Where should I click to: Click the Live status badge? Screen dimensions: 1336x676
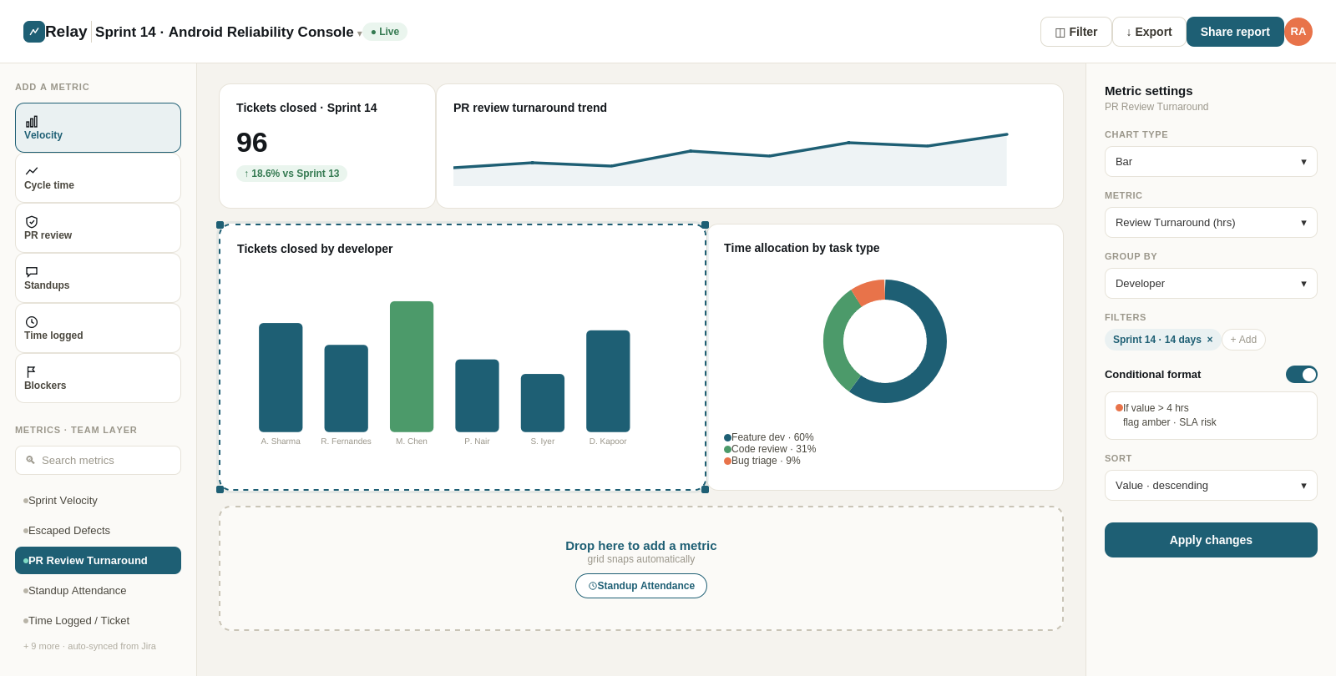tap(385, 32)
